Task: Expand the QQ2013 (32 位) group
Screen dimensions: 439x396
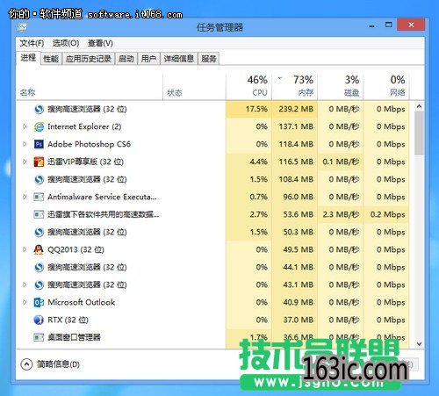Action: [25, 249]
